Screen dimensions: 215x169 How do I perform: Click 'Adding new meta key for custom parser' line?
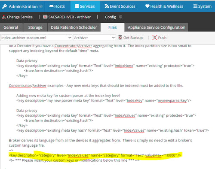click(68, 96)
